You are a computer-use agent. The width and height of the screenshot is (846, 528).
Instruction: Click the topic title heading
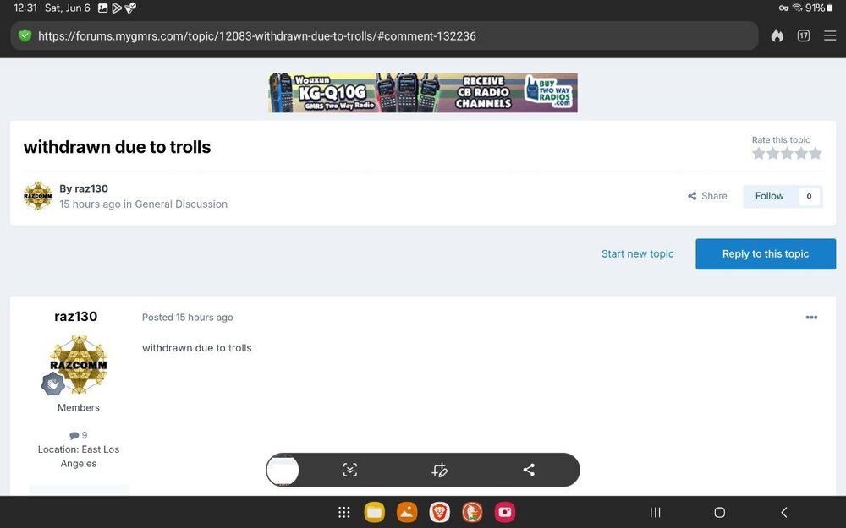pos(117,147)
